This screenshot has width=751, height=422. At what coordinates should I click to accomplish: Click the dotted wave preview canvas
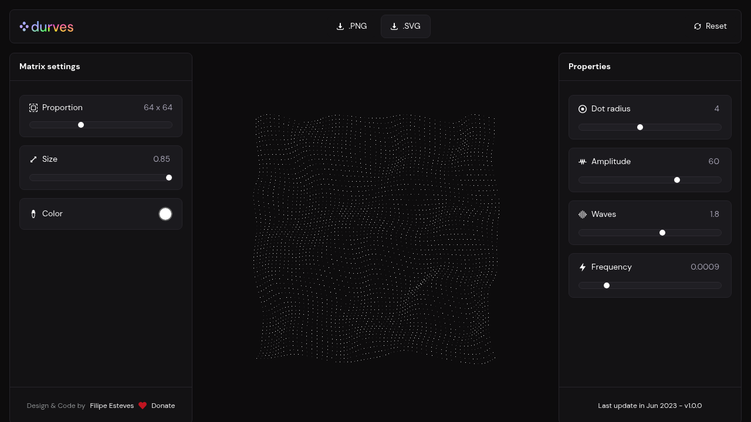[x=375, y=237]
